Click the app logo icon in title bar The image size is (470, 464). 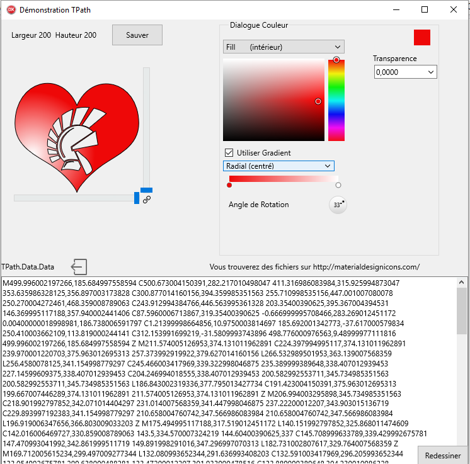[x=9, y=10]
